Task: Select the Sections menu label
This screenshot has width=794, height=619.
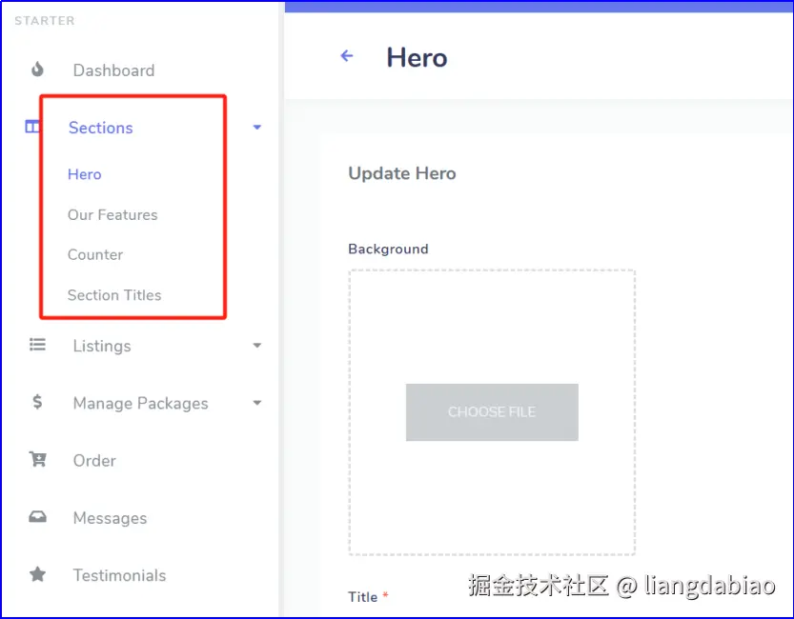Action: click(101, 128)
